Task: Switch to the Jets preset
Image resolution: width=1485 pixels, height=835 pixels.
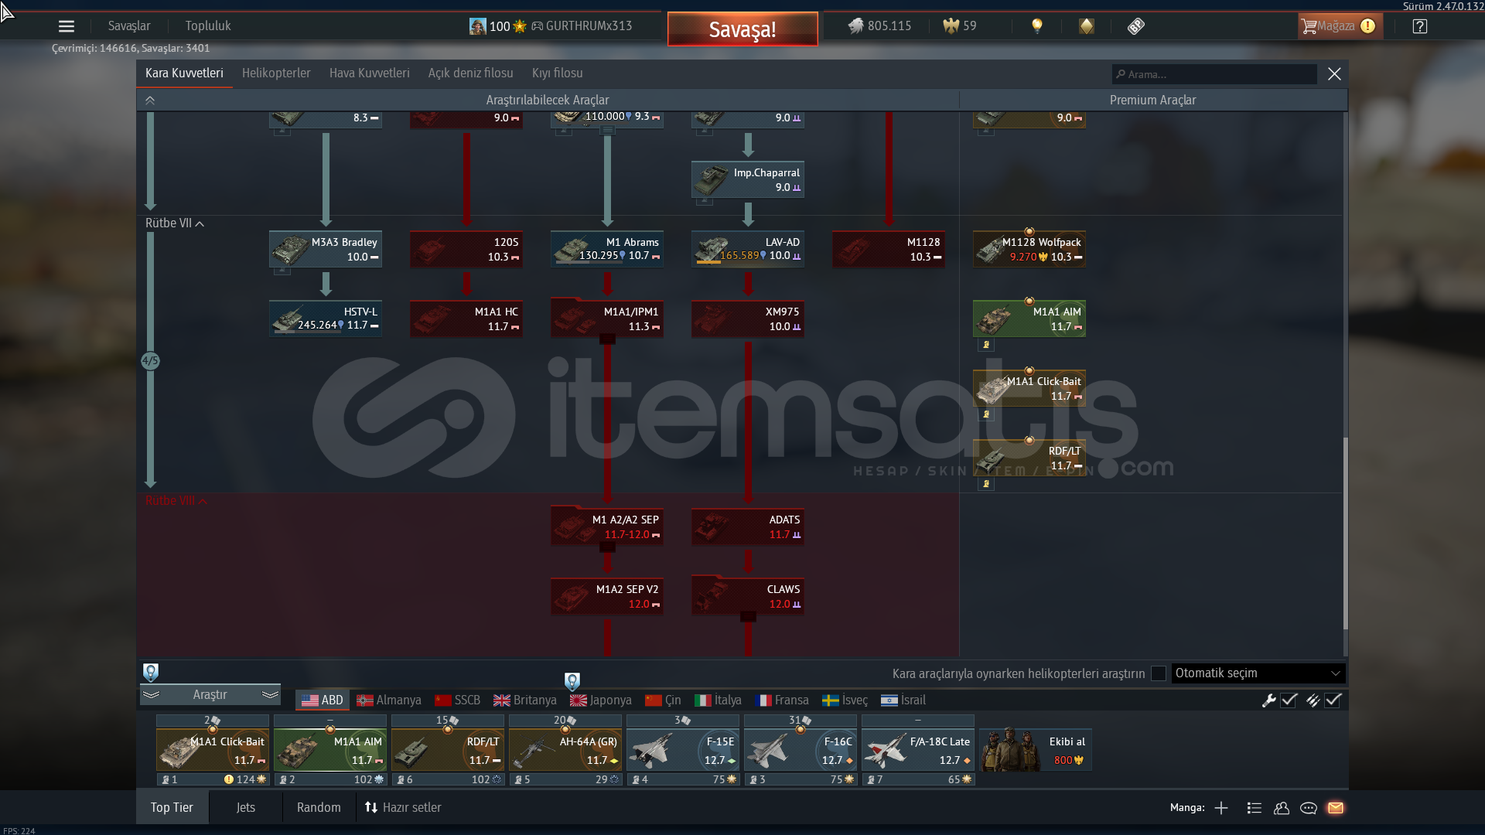Action: [245, 808]
